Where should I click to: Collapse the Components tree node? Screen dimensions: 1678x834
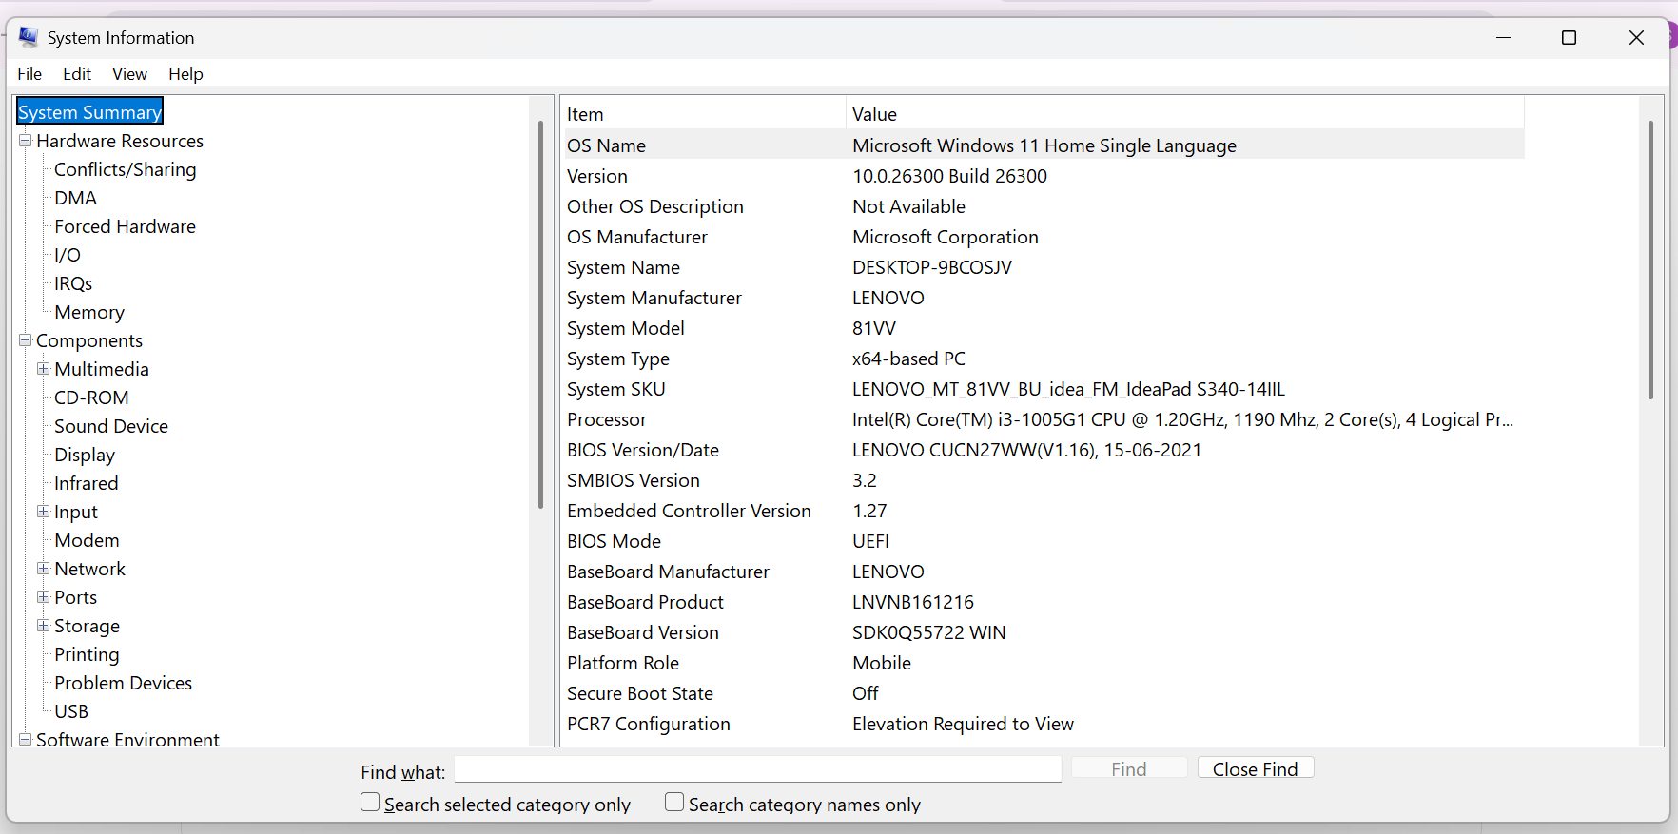[26, 340]
